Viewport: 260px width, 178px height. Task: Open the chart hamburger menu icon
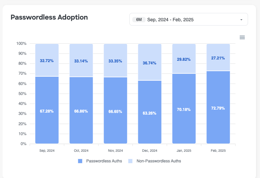[x=242, y=38]
